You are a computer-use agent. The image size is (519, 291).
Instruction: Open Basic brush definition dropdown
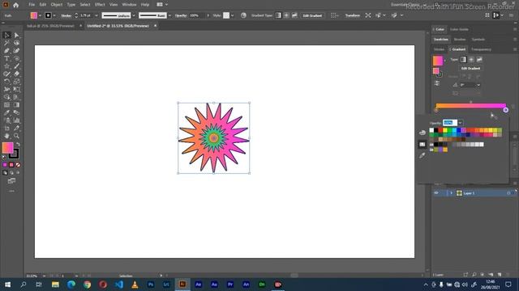tap(169, 15)
